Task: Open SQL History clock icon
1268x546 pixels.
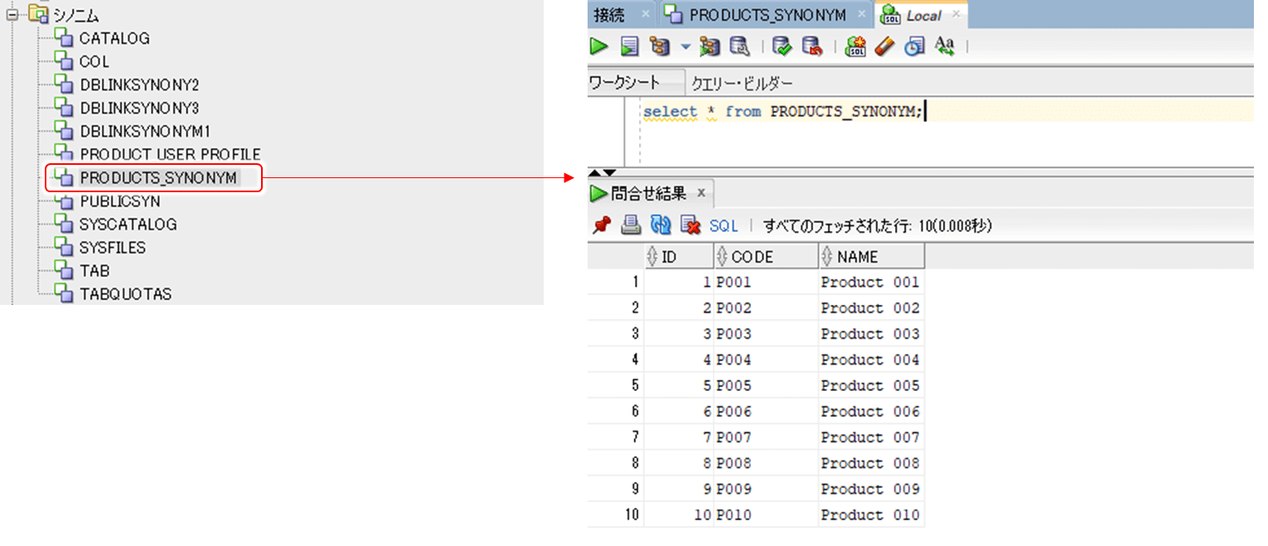Action: click(914, 47)
